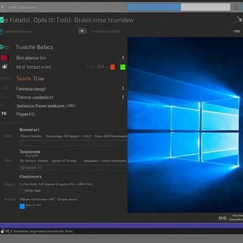Select the red swatch beside Brn alance lon
The width and height of the screenshot is (243, 243).
(x=4, y=58)
